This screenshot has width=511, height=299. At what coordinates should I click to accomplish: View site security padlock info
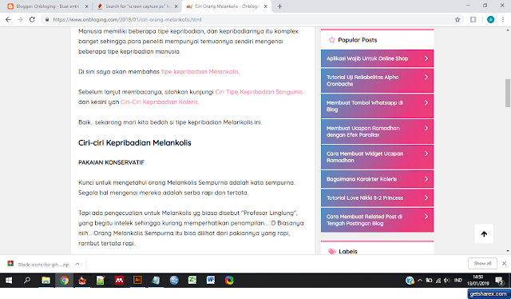(47, 19)
